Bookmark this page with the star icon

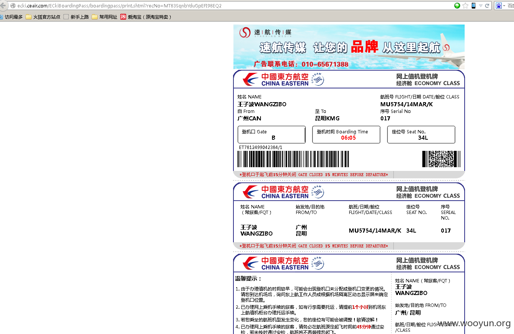pyautogui.click(x=465, y=6)
